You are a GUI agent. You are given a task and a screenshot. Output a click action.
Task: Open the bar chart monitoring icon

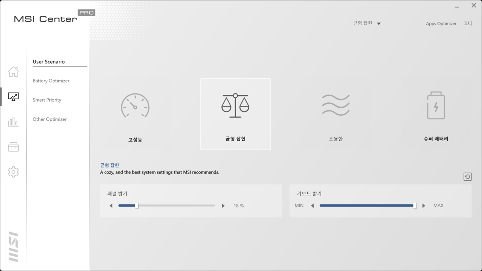point(13,122)
